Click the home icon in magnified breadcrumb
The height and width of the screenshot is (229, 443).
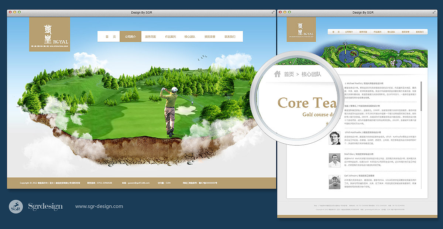(277, 74)
